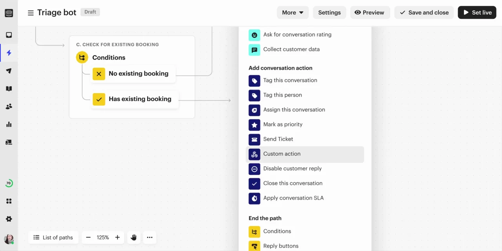Image resolution: width=502 pixels, height=251 pixels.
Task: Select the lightning Automation icon in sidebar
Action: click(x=9, y=52)
